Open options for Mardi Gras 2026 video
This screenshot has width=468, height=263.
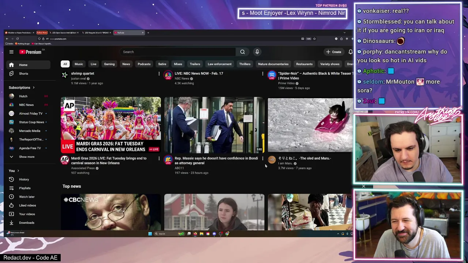[x=159, y=159]
